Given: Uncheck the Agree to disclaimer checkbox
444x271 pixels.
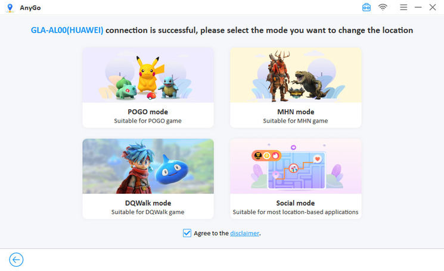Looking at the screenshot, I should (x=187, y=233).
